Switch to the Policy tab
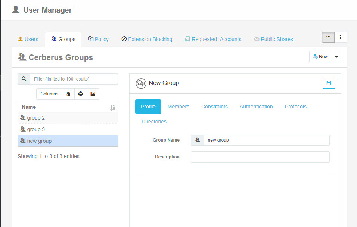357x227 pixels. [x=98, y=39]
